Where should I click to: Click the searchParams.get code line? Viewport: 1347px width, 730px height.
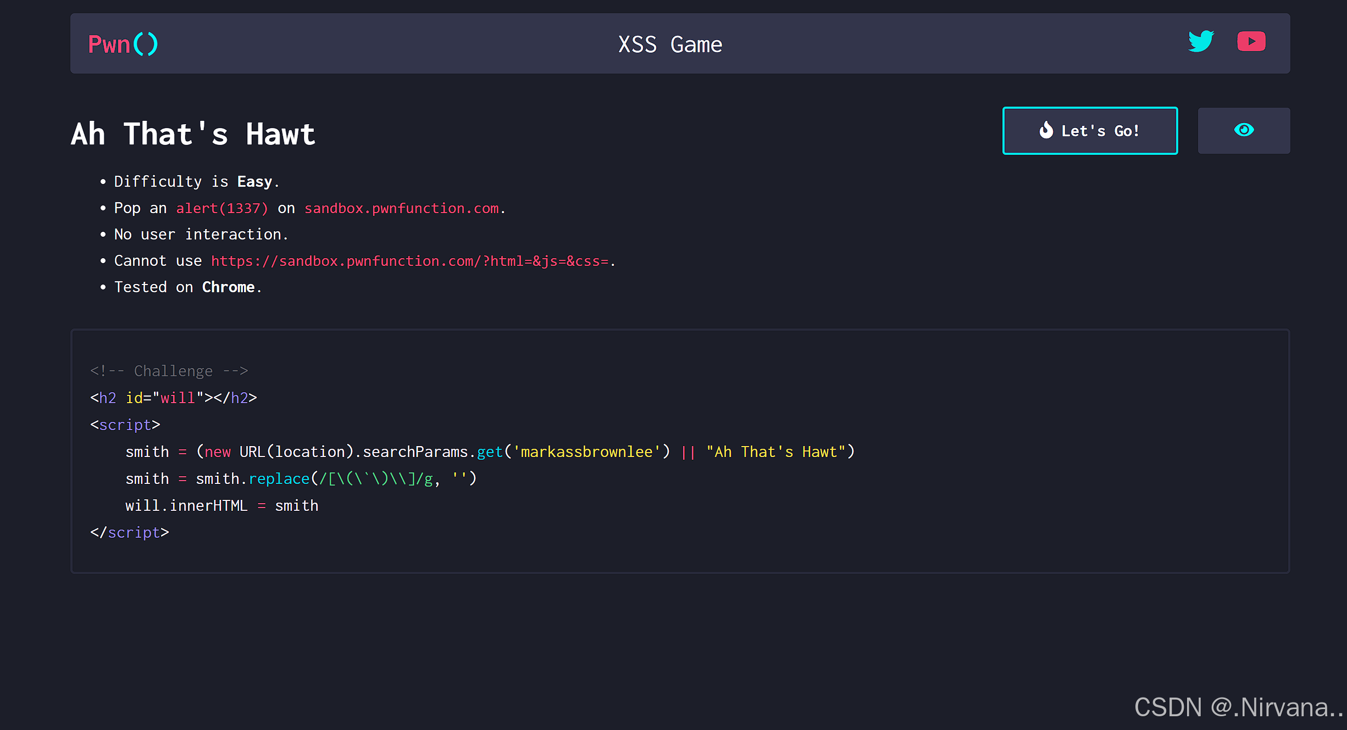490,452
